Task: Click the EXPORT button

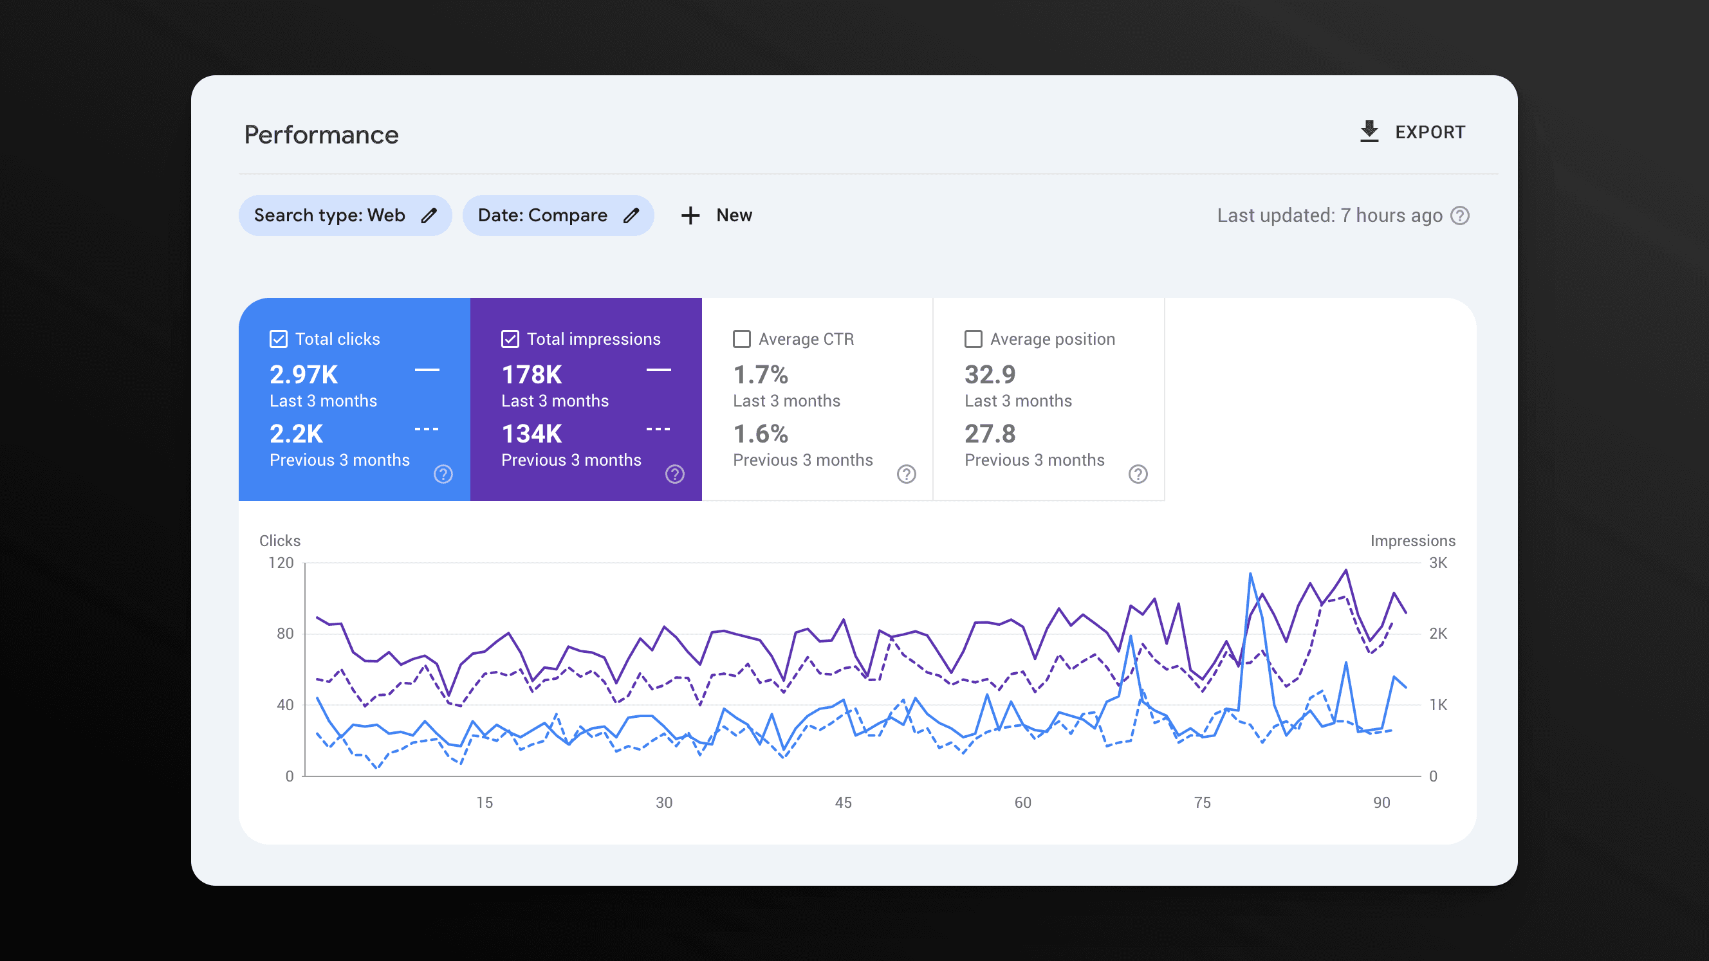Action: pos(1413,131)
